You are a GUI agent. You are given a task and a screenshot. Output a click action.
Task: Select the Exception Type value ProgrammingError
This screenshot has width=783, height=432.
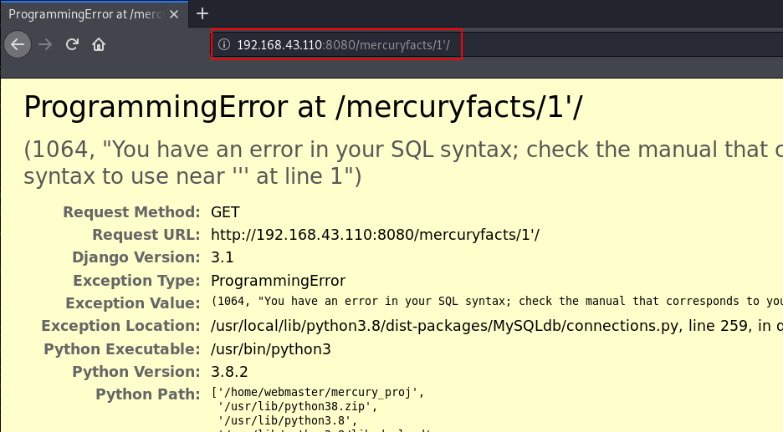pyautogui.click(x=278, y=281)
